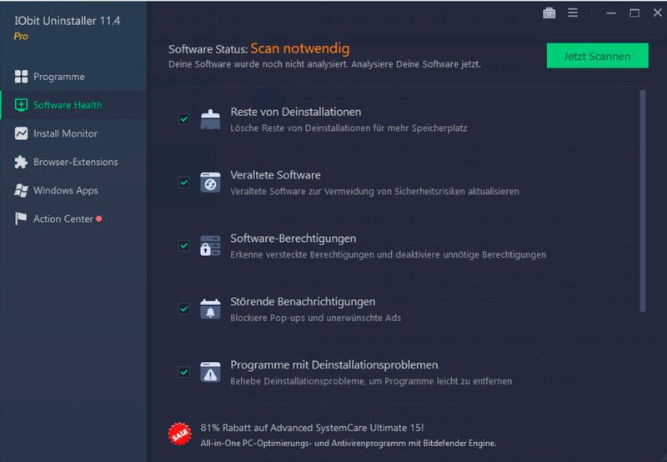The image size is (667, 462).
Task: Click the Install Monitor chart icon
Action: point(21,133)
